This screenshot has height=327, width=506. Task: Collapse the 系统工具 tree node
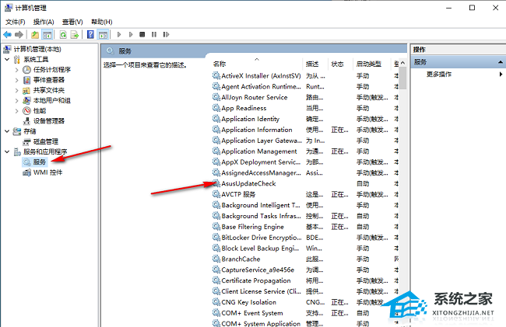click(8, 59)
